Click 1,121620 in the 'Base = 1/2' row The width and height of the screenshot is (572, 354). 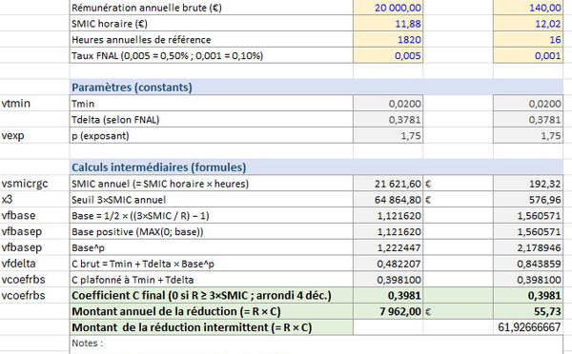pos(388,216)
